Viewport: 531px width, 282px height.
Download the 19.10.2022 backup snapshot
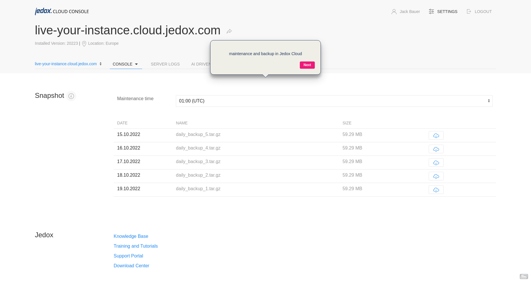(x=436, y=190)
